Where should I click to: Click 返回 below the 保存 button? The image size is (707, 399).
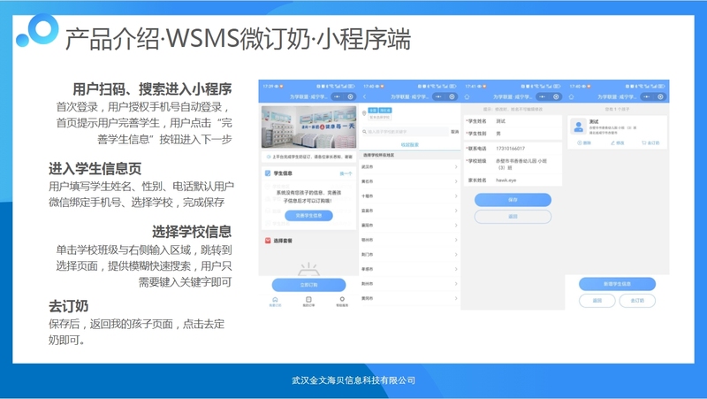click(x=513, y=217)
